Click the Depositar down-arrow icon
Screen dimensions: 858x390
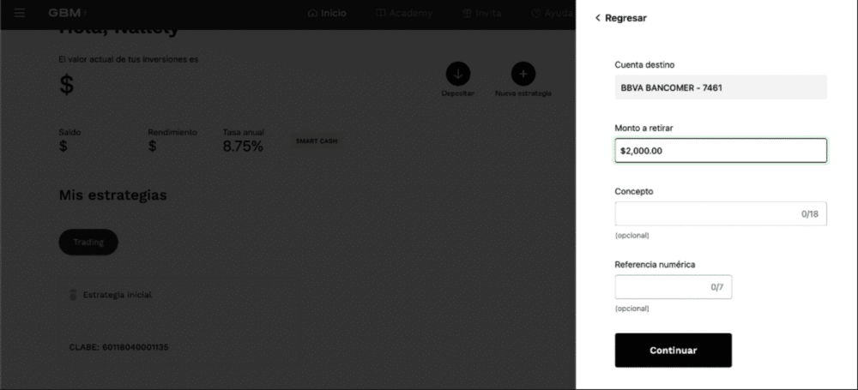pos(458,74)
